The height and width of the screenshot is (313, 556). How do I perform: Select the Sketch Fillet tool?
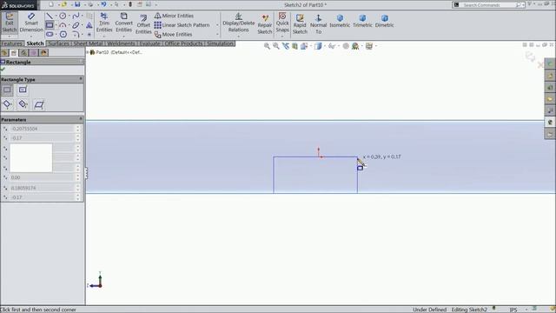pyautogui.click(x=76, y=34)
